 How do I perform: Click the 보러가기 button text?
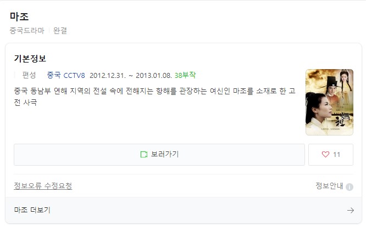[165, 154]
